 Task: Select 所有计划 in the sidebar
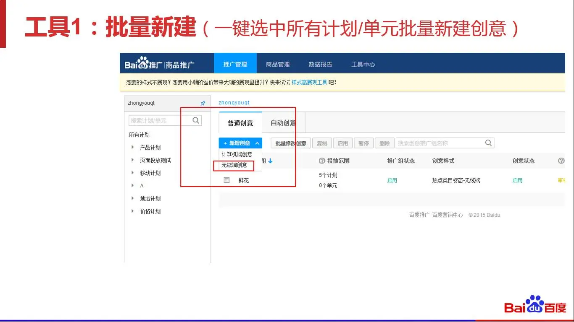click(x=139, y=135)
